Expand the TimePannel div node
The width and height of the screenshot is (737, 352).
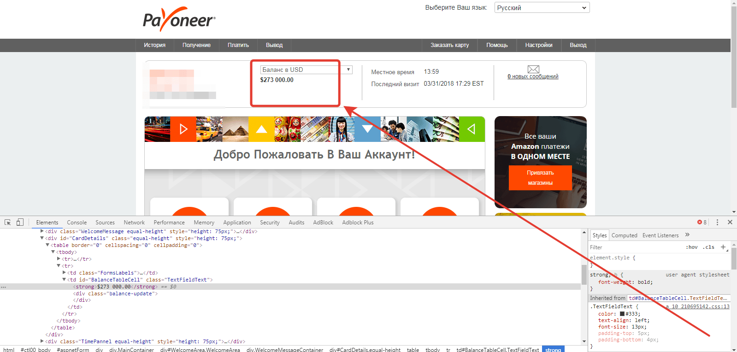coord(42,341)
